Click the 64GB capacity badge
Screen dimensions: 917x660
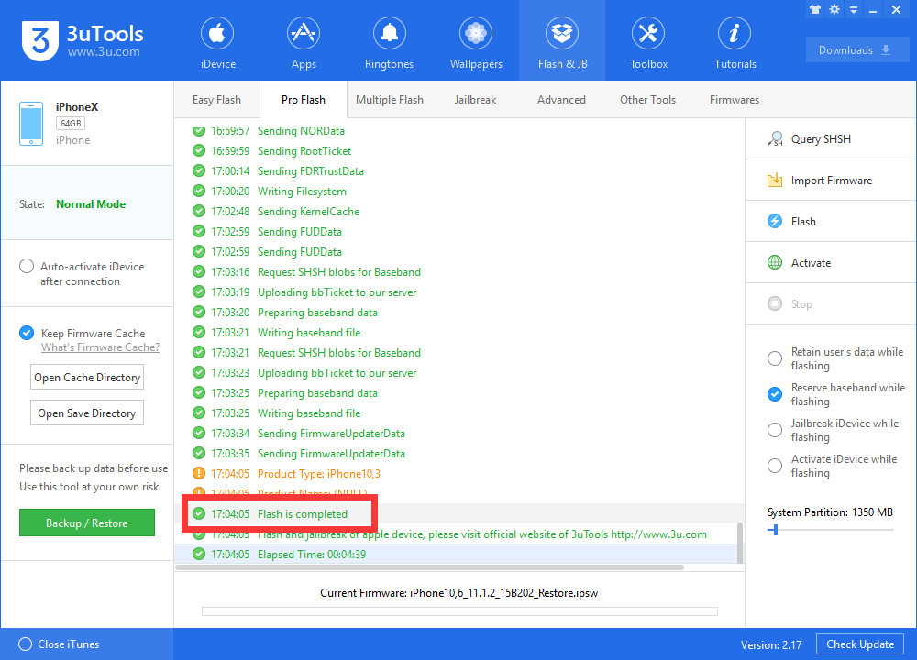(71, 124)
